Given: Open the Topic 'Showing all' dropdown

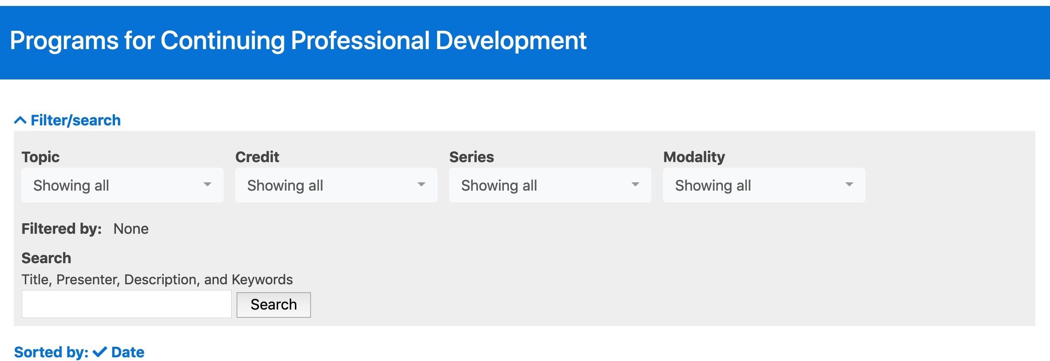Looking at the screenshot, I should [x=122, y=185].
